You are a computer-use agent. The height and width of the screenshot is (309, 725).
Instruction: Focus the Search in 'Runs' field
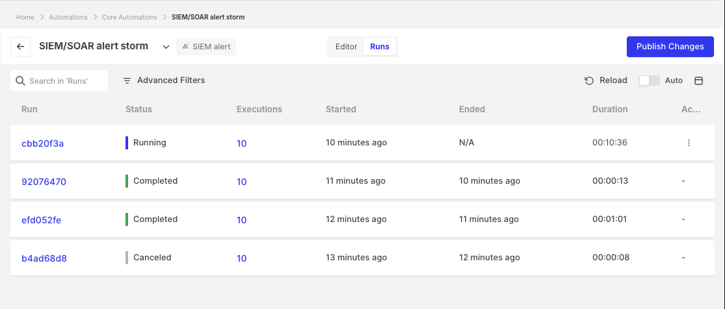(x=59, y=81)
